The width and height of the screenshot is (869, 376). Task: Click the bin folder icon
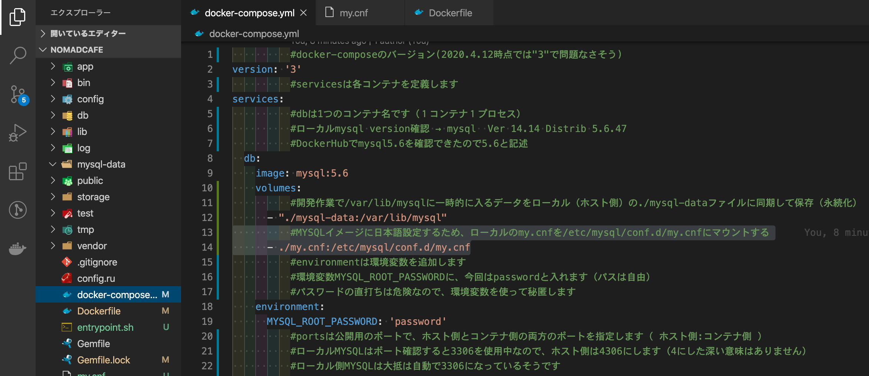(67, 83)
